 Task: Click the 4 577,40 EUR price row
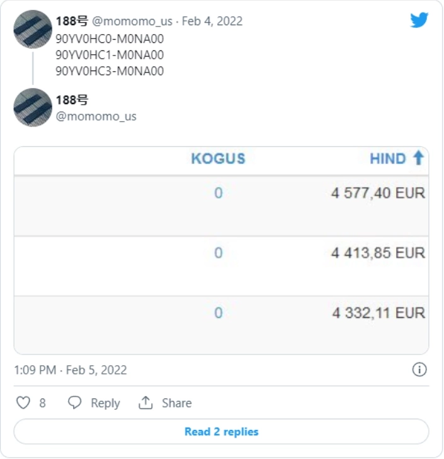coord(222,206)
